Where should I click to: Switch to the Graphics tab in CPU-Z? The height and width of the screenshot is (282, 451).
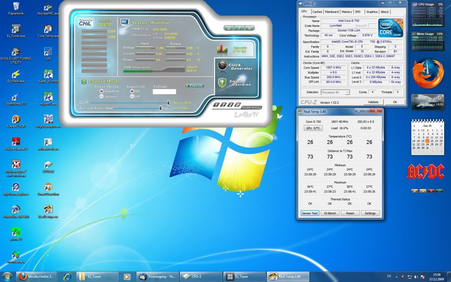click(x=372, y=12)
